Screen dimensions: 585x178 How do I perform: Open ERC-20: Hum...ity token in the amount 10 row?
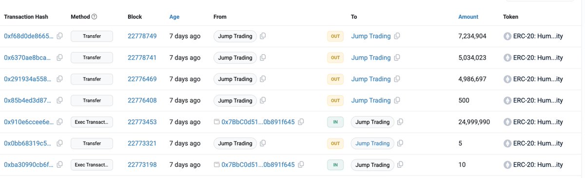pos(539,165)
